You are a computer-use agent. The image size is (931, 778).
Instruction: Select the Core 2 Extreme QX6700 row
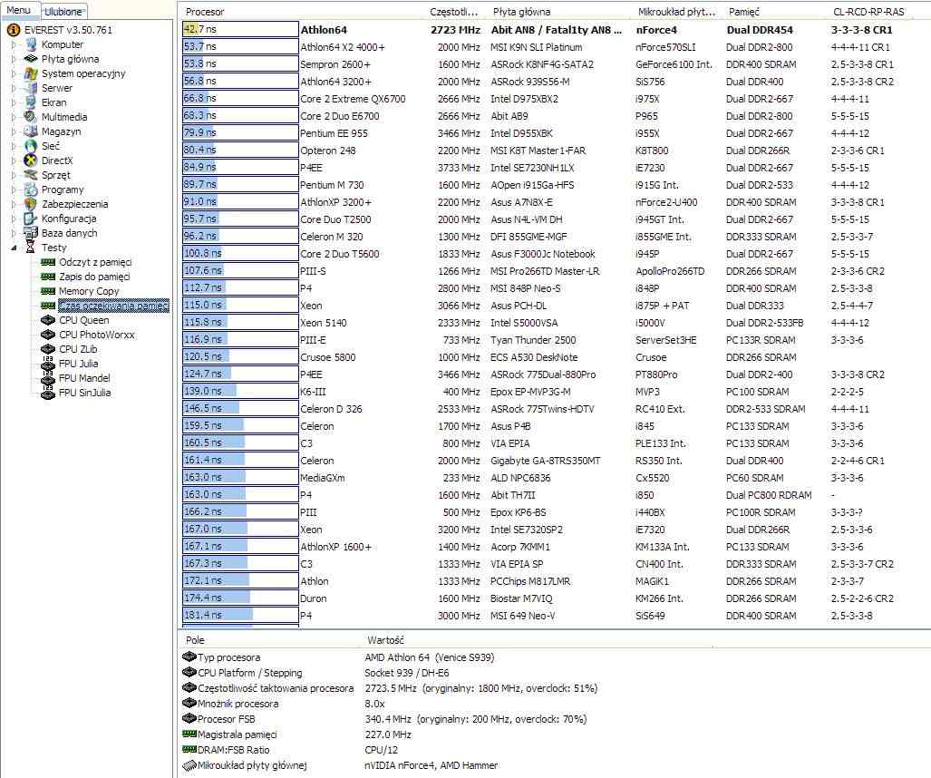click(555, 99)
